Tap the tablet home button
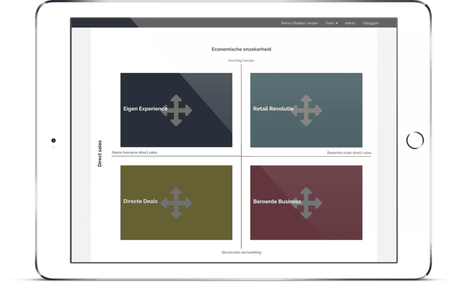462x282 pixels. pos(415,140)
